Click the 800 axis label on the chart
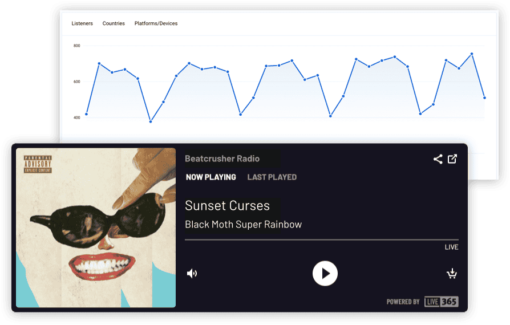Screen dimensions: 510x325 coord(77,46)
